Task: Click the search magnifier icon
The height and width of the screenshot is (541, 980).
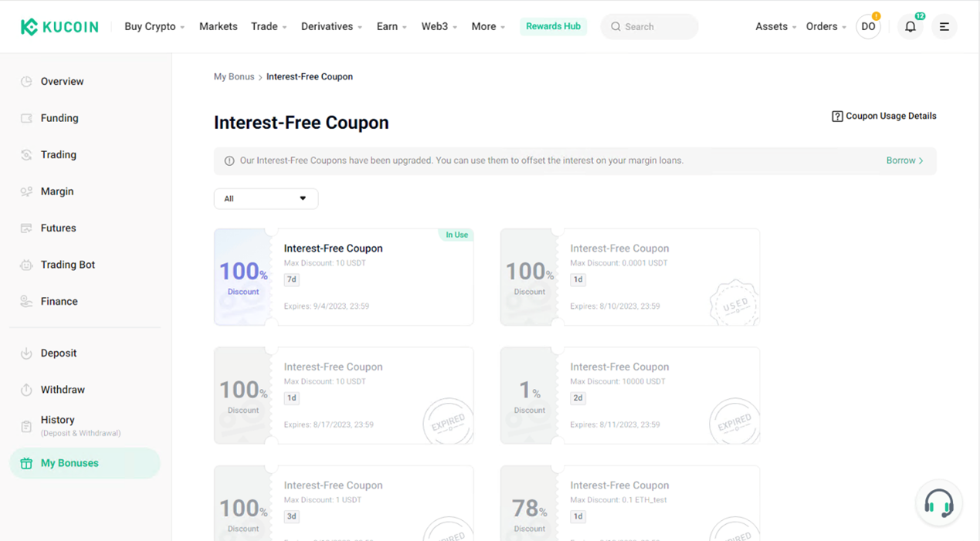Action: pyautogui.click(x=615, y=27)
